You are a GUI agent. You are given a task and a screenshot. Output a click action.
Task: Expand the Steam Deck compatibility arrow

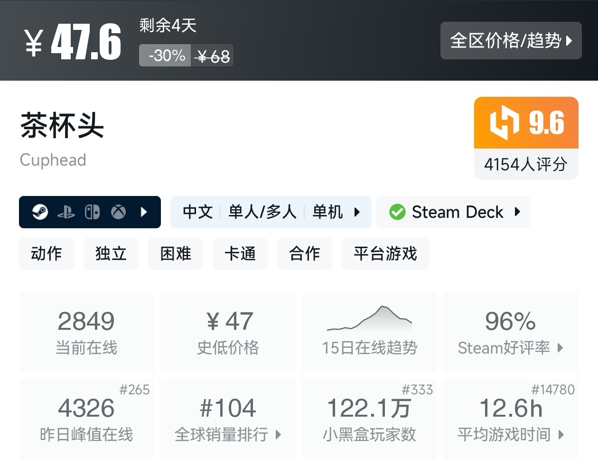click(x=518, y=212)
